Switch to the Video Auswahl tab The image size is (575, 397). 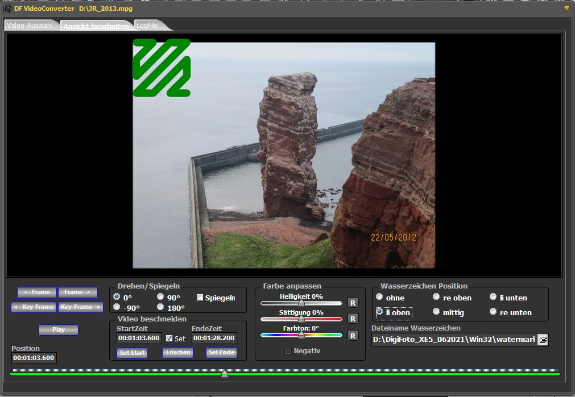coord(30,26)
